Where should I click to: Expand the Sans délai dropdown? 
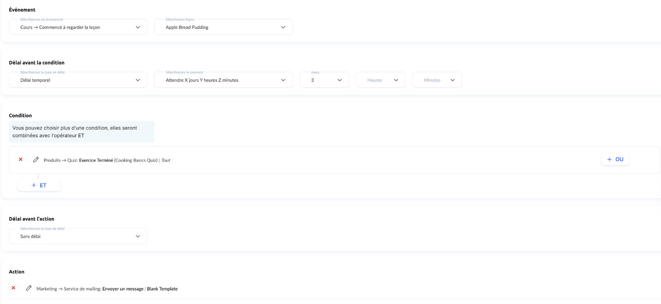(x=78, y=236)
